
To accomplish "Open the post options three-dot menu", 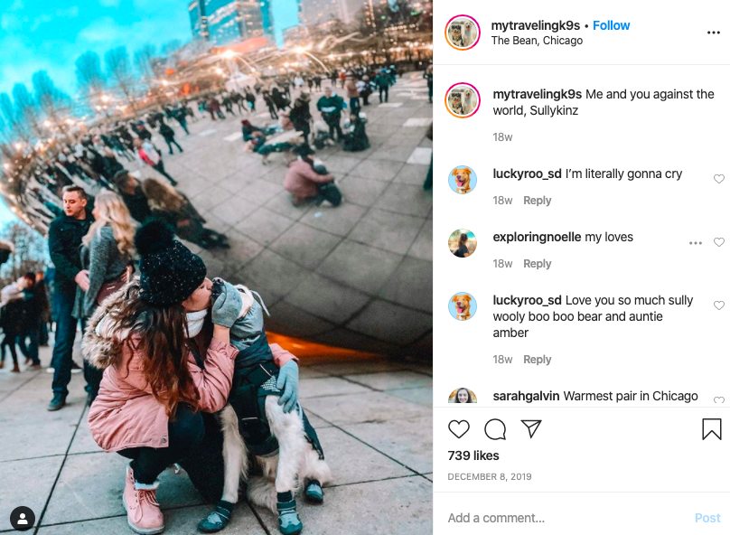I will (713, 33).
